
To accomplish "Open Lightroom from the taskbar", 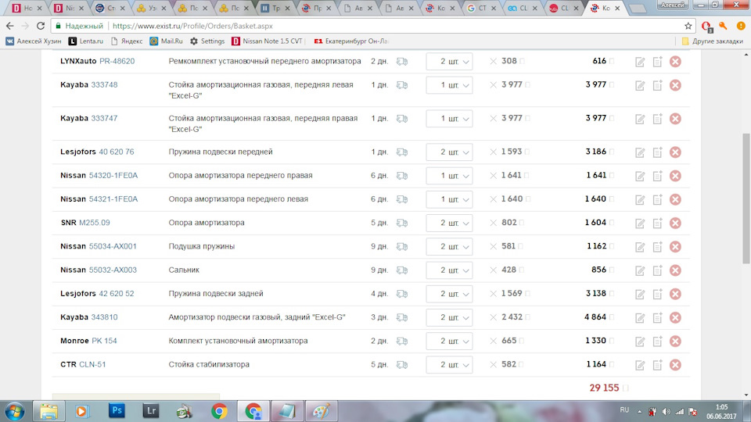I will 150,411.
